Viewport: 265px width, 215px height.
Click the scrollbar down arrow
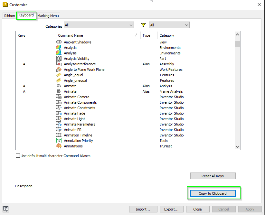(237, 146)
